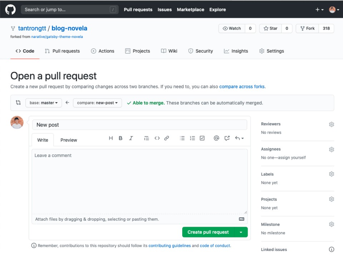Add a link using the chain icon
This screenshot has height=256, width=343.
coord(167,138)
